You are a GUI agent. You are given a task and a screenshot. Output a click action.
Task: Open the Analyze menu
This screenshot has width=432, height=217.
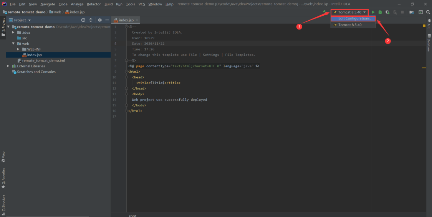(x=77, y=4)
